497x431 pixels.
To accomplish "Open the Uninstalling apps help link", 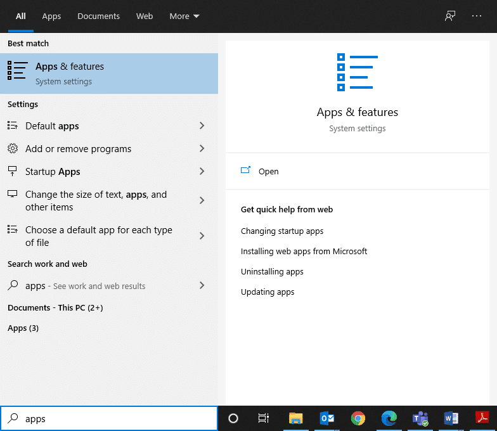I will point(272,272).
